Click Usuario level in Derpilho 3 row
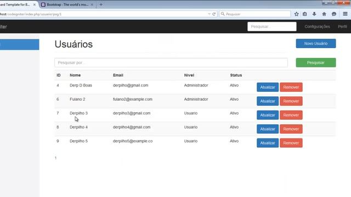The width and height of the screenshot is (351, 197). coord(191,113)
